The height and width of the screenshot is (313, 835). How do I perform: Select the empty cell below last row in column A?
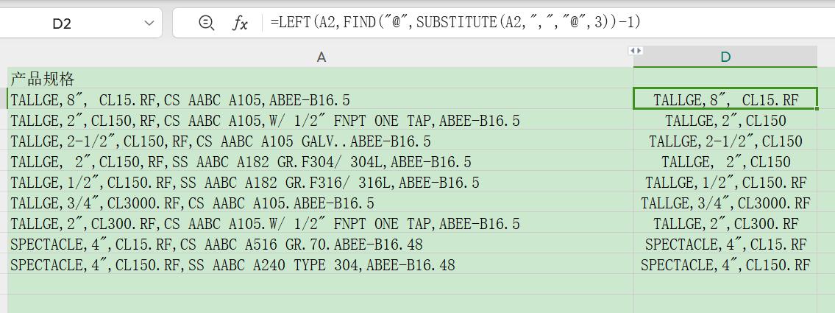tap(321, 284)
